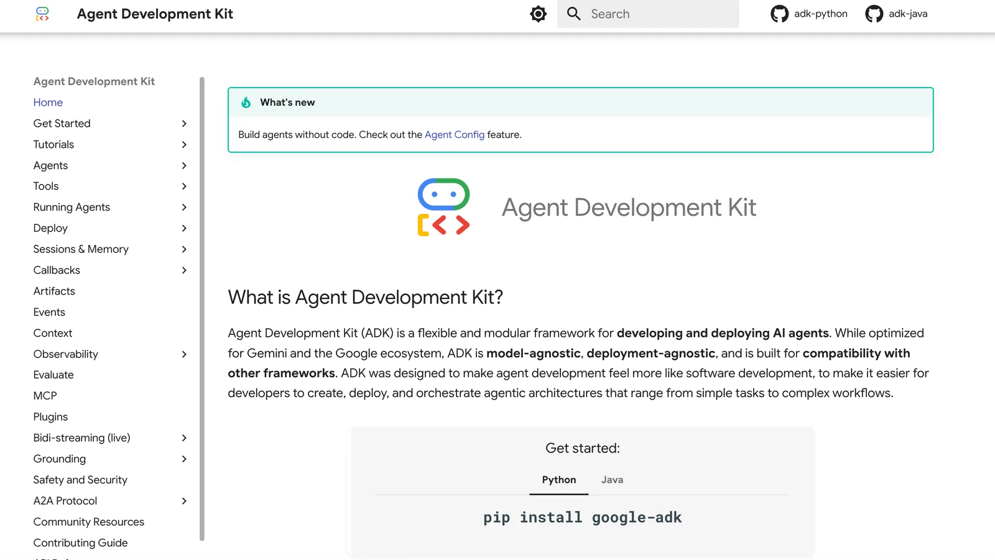Click the ADK logo icon in the header
The width and height of the screenshot is (995, 560).
pos(42,14)
